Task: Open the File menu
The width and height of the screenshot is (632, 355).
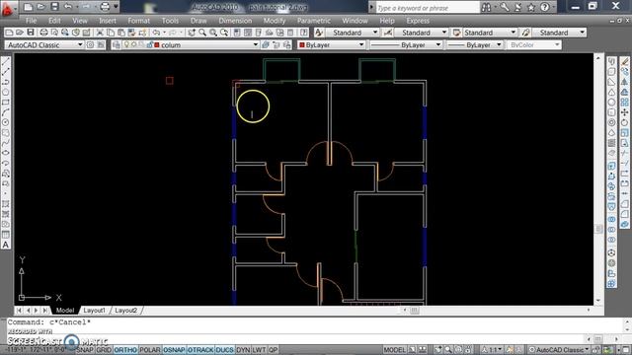Action: coord(31,21)
